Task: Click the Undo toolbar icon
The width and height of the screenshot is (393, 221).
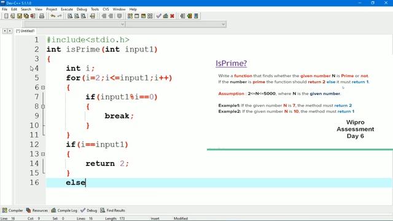Action: click(x=53, y=16)
